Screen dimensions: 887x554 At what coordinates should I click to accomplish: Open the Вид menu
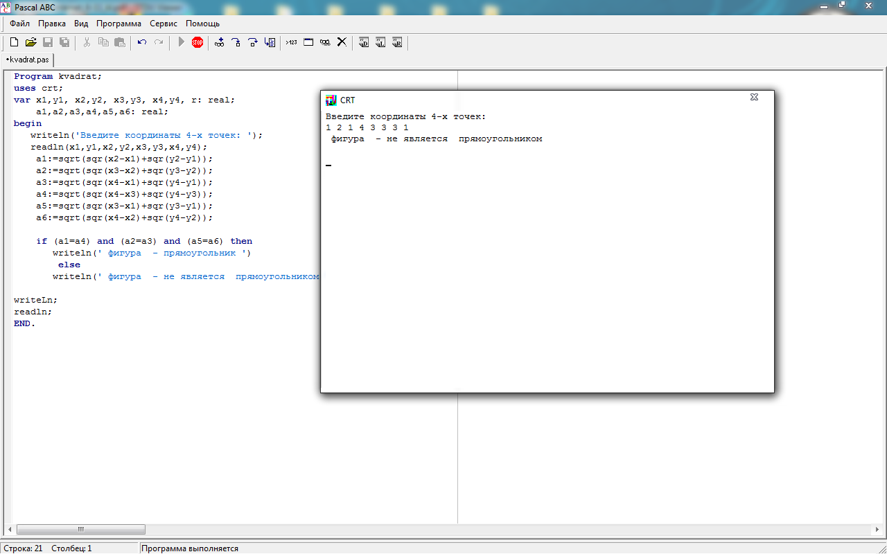(81, 23)
